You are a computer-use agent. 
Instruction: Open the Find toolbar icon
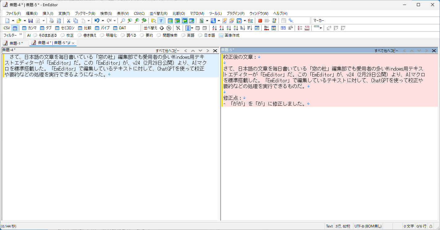122,20
